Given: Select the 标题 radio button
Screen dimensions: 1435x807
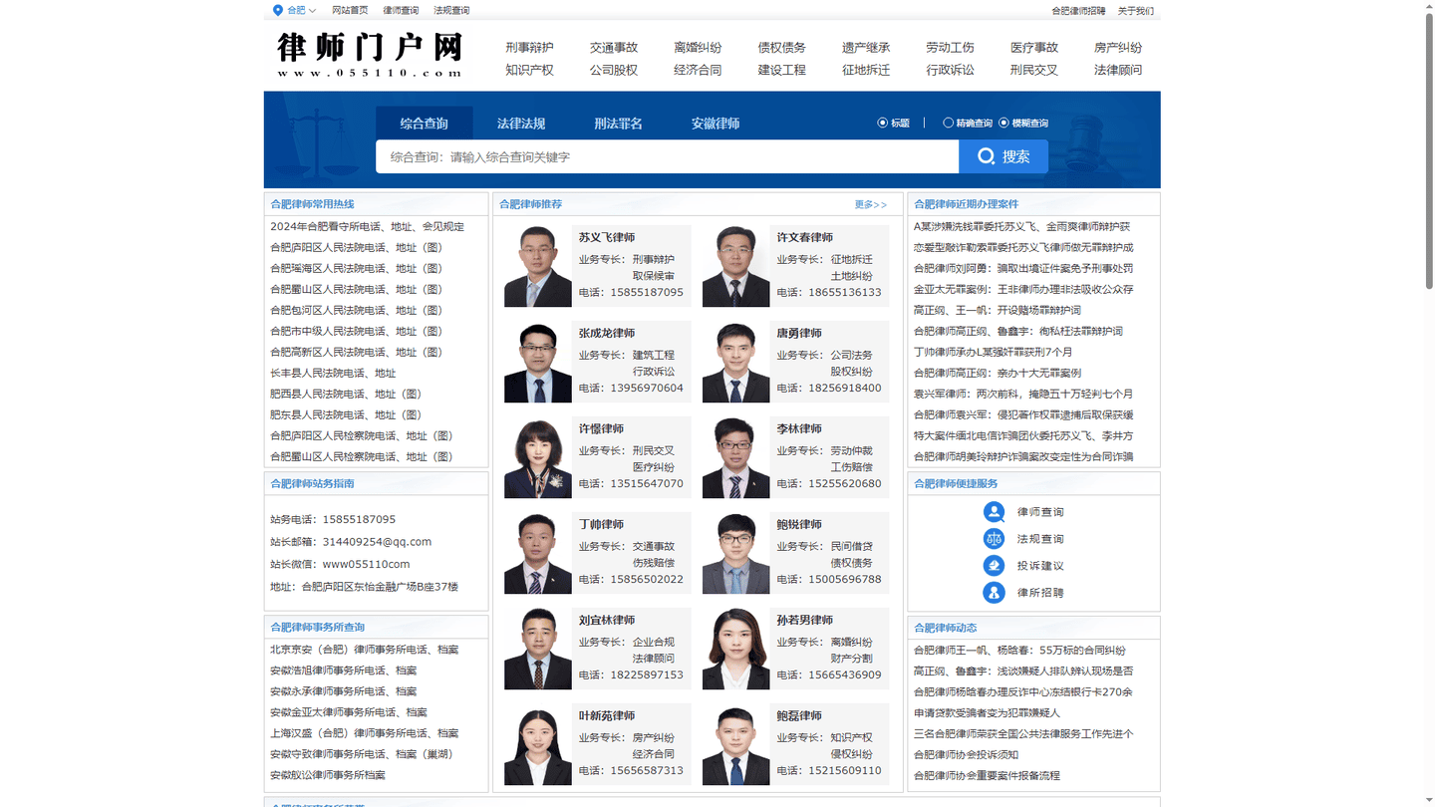Looking at the screenshot, I should coord(882,124).
